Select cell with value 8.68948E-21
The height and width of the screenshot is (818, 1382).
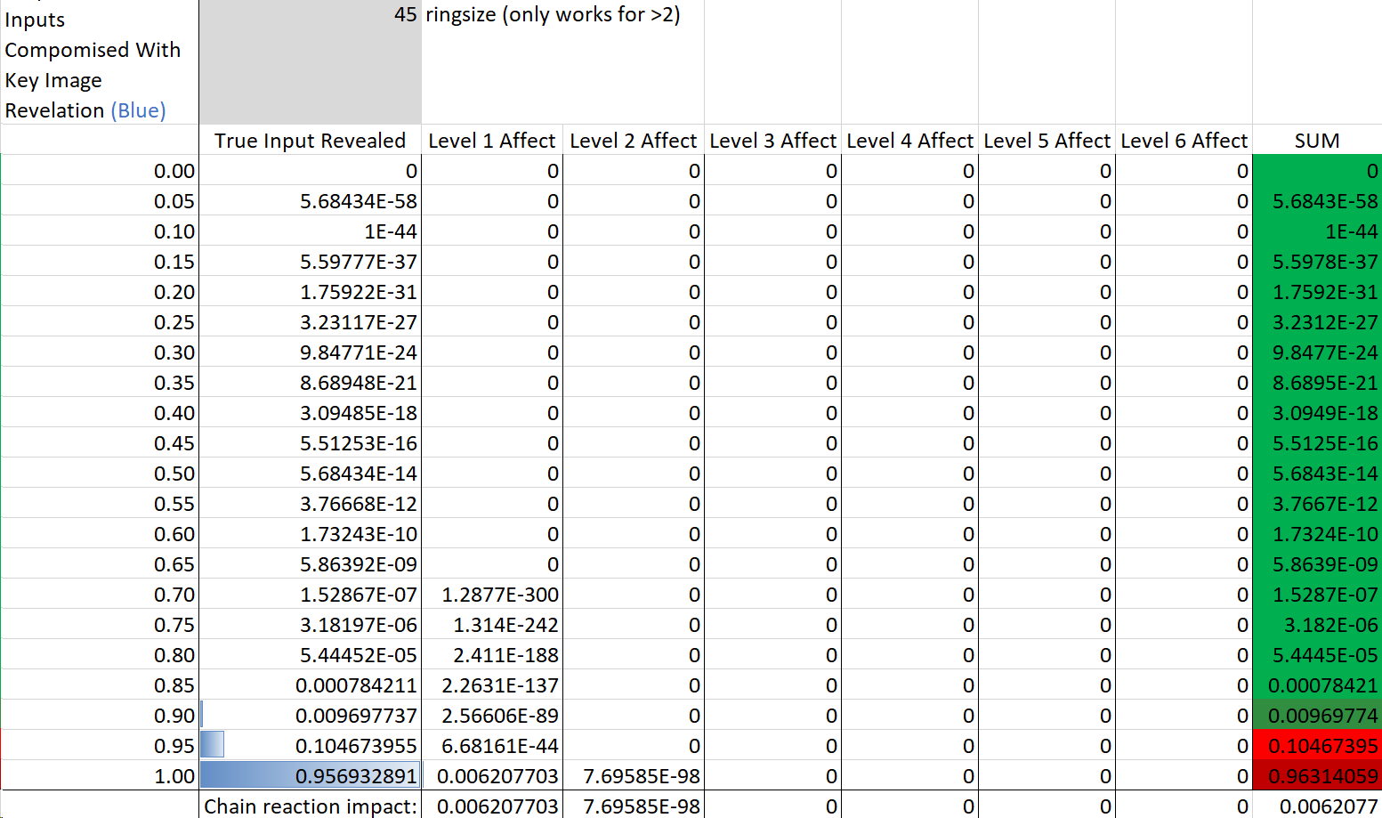click(310, 382)
